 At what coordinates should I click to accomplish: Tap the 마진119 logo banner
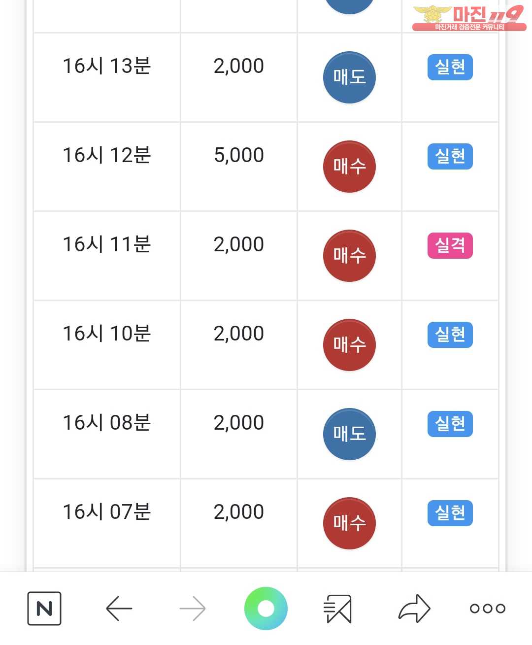[469, 18]
